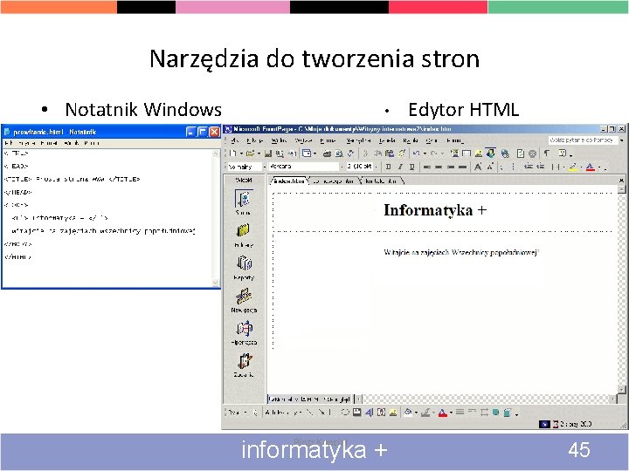
Task: Click the Autokształty button in drawing toolbar
Action: click(x=283, y=412)
